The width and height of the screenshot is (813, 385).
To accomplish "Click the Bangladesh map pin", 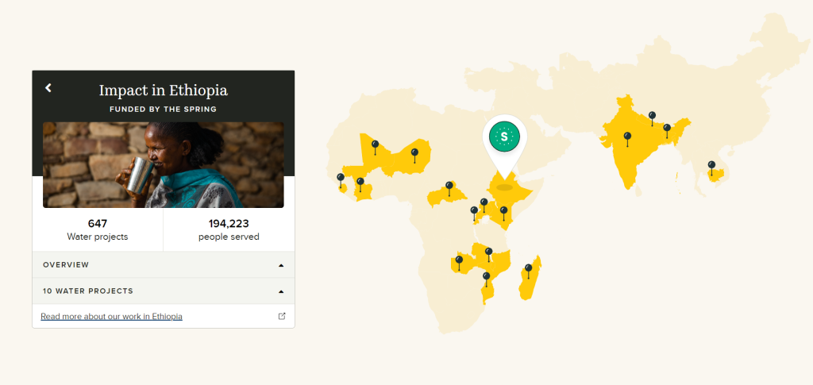I will (667, 129).
